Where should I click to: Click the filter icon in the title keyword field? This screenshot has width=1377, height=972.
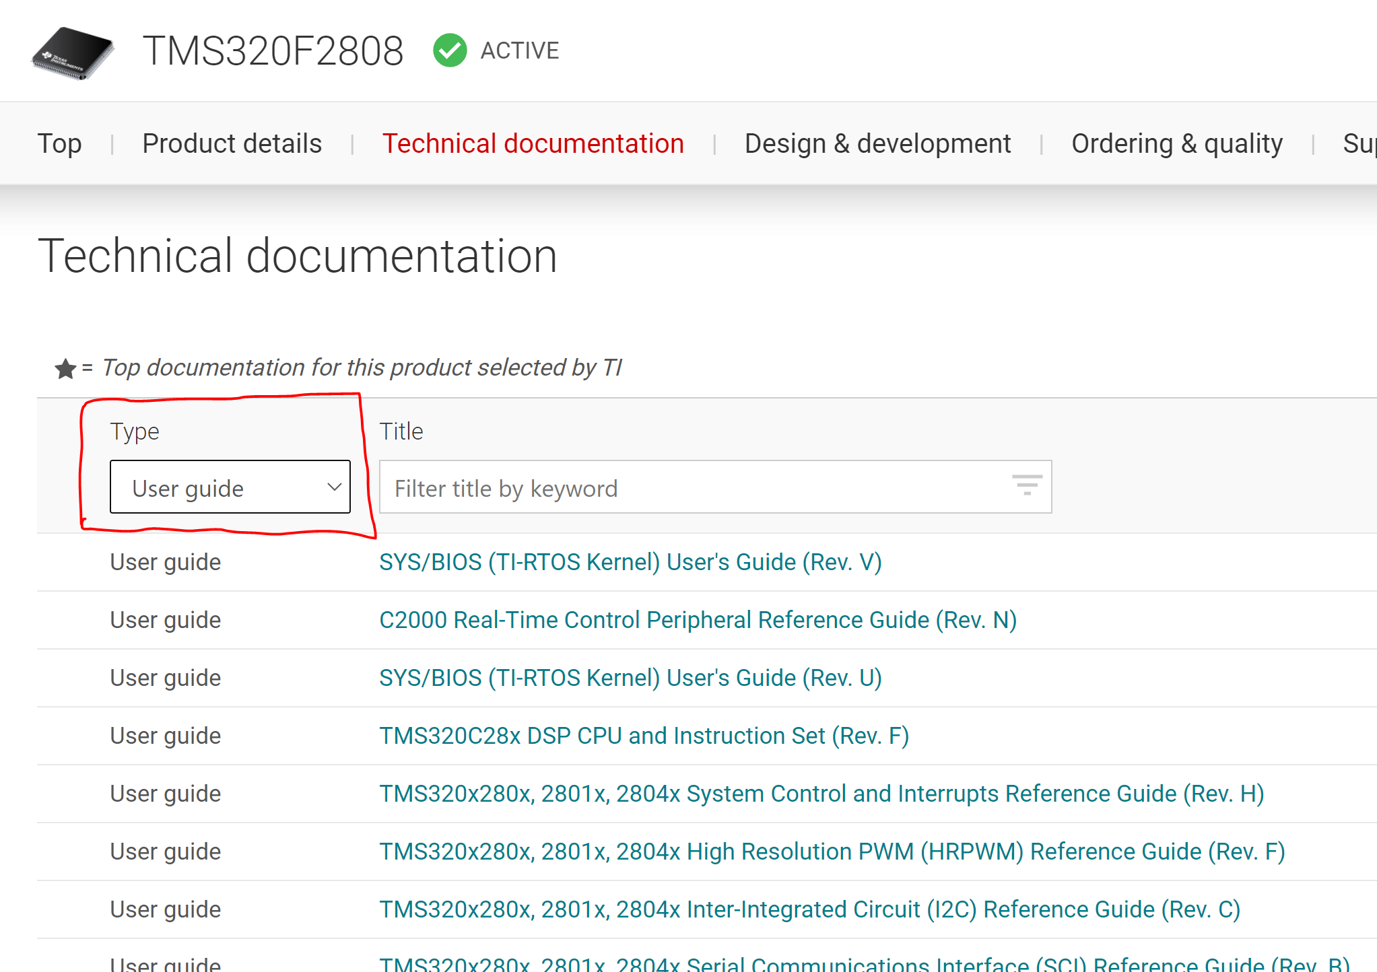(1027, 485)
